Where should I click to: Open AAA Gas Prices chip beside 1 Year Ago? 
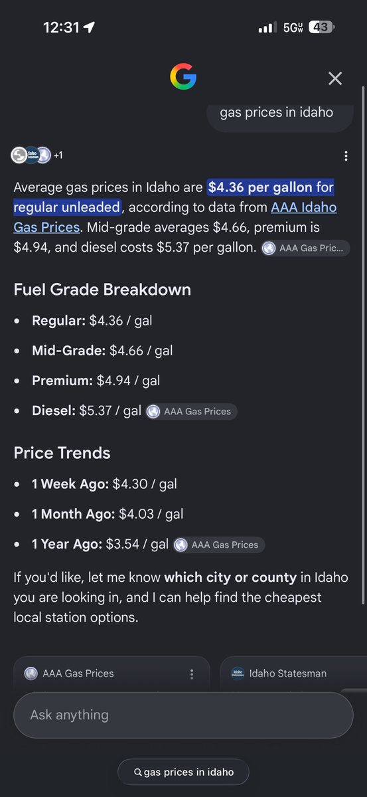[x=219, y=545]
